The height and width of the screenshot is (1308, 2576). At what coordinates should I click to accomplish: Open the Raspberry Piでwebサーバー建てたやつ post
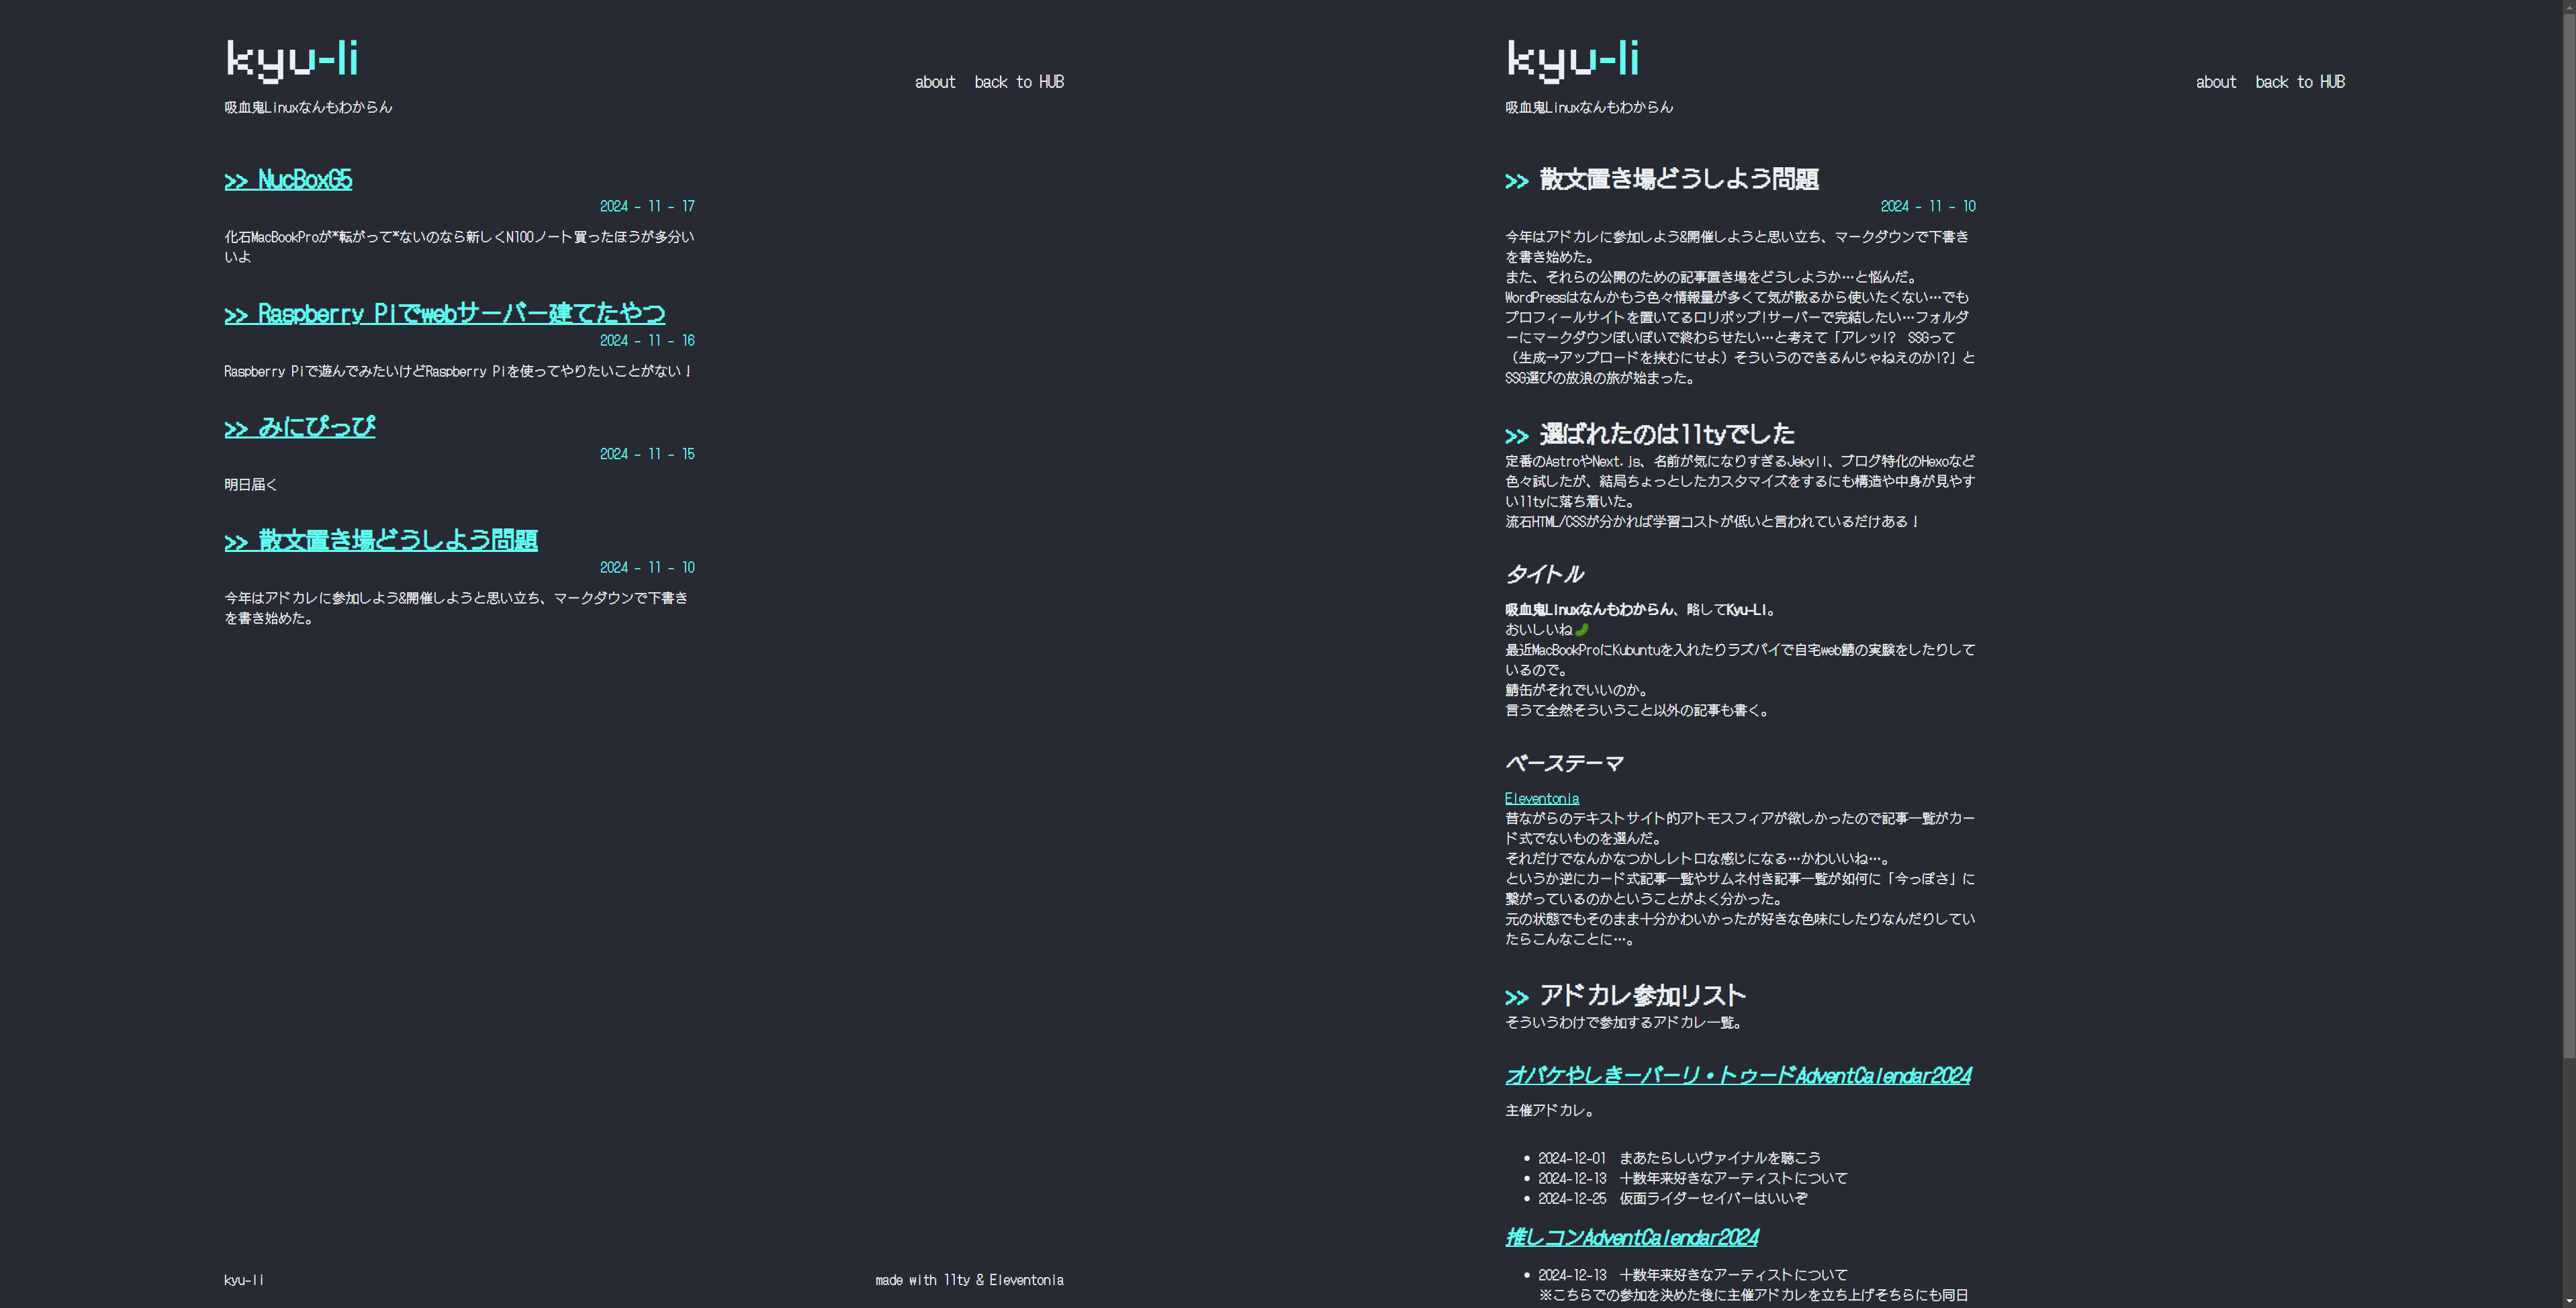click(x=445, y=313)
